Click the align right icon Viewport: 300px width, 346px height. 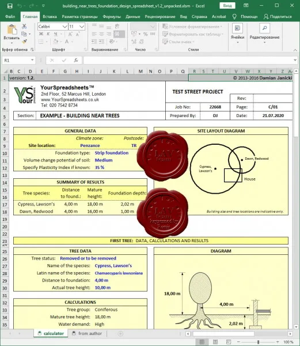(x=109, y=34)
